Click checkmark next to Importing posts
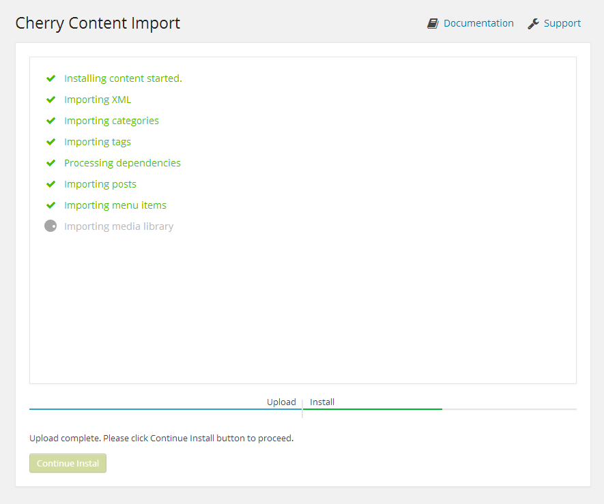The width and height of the screenshot is (604, 504). 51,184
